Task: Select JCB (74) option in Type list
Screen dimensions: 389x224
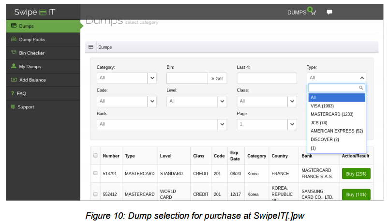Action: coord(319,123)
